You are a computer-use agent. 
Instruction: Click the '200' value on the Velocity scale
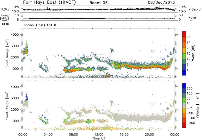click(x=190, y=88)
